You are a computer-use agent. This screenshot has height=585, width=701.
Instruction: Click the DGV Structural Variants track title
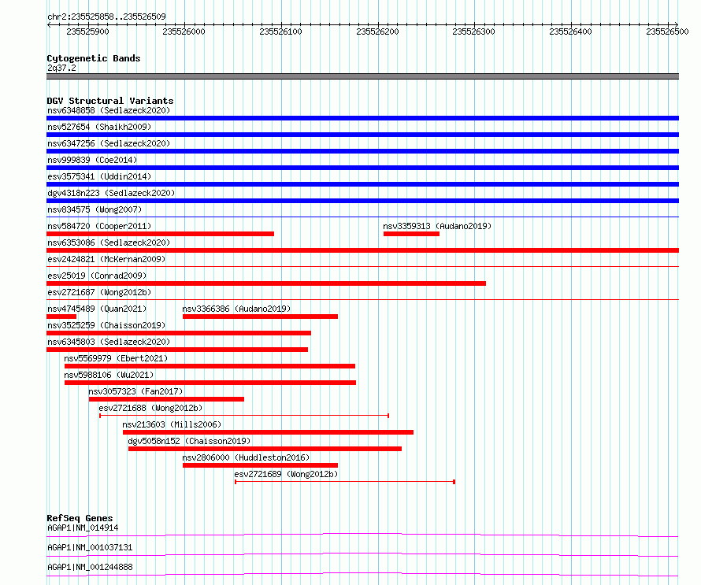110,101
